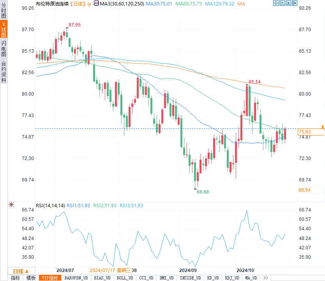This screenshot has width=325, height=281.
Task: Click the last small icon in top-right toolbar
Action: click(x=295, y=4)
